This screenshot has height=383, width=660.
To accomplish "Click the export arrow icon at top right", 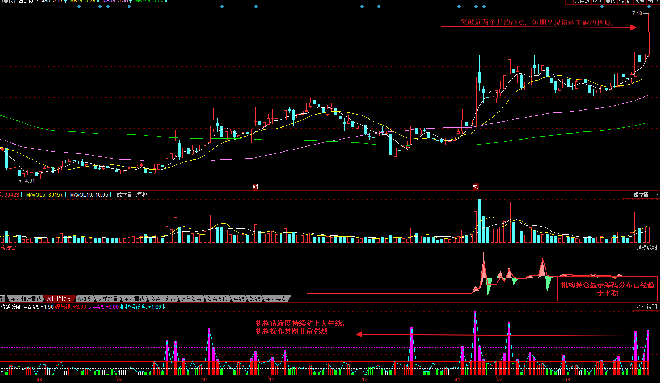I will (650, 1).
